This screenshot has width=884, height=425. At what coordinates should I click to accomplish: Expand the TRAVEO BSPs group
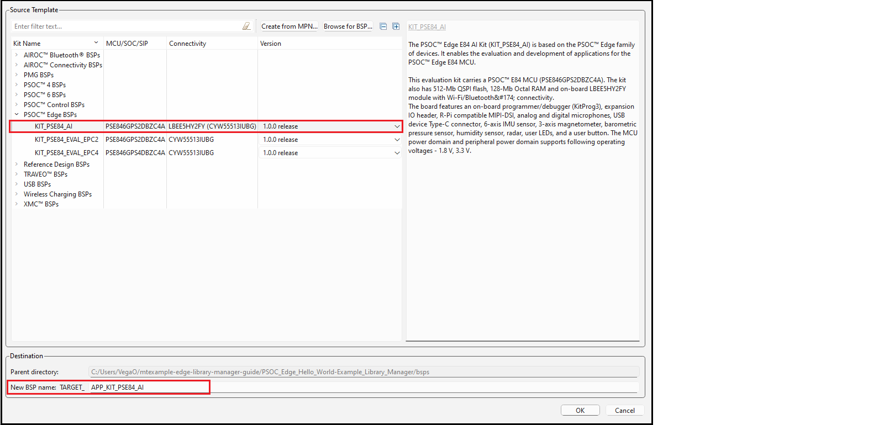point(17,174)
